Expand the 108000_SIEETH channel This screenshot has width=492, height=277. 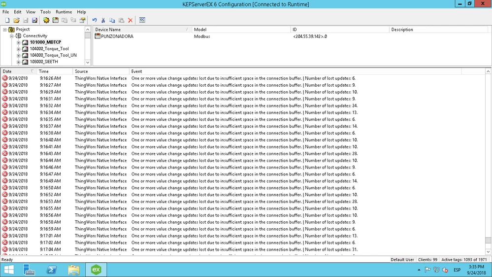coord(19,62)
